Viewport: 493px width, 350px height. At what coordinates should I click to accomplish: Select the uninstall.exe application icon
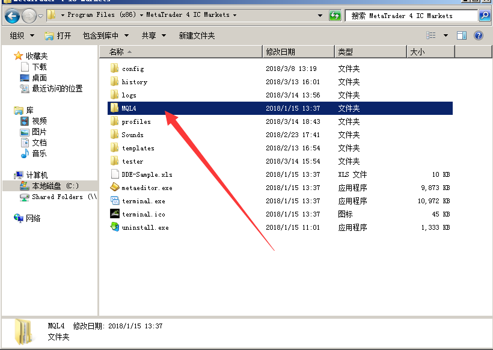[x=114, y=227]
